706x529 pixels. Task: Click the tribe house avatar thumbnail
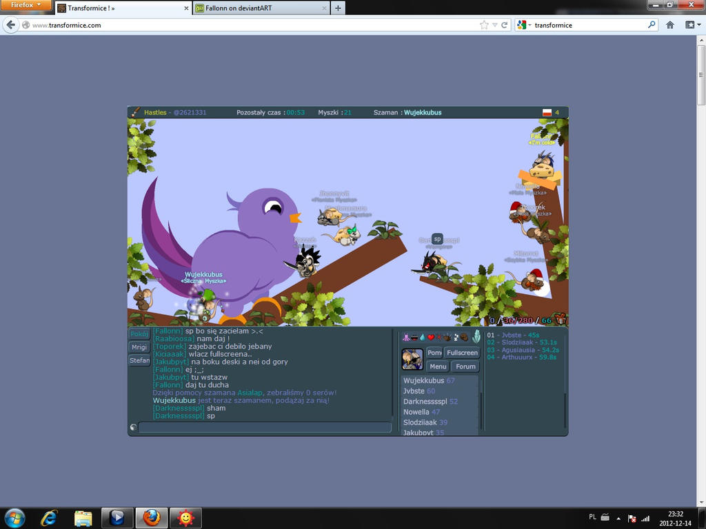point(412,359)
